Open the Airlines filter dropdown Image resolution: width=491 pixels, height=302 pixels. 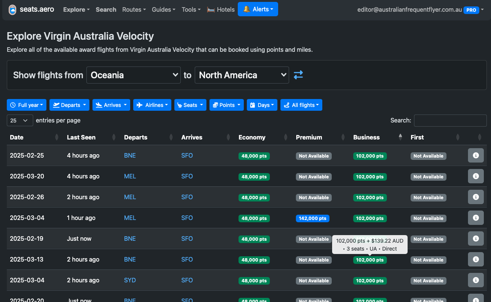(152, 105)
